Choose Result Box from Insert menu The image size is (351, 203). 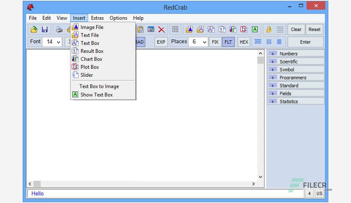[103, 51]
